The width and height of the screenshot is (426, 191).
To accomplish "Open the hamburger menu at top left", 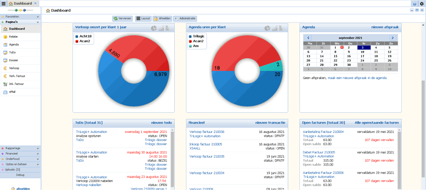I will 3,3.
